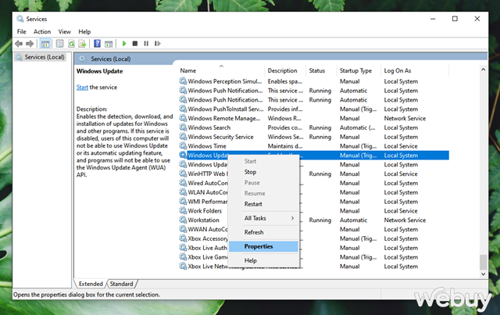Viewport: 500px width, 315px height.
Task: Select the Windows Remote Manage... service row
Action: (x=314, y=118)
